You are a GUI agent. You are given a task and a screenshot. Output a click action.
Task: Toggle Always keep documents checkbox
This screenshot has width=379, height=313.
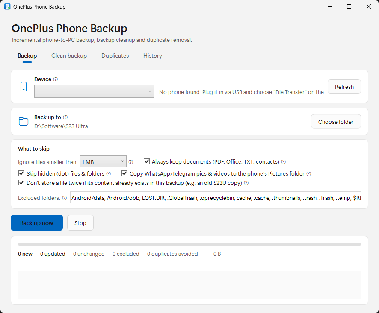point(147,161)
